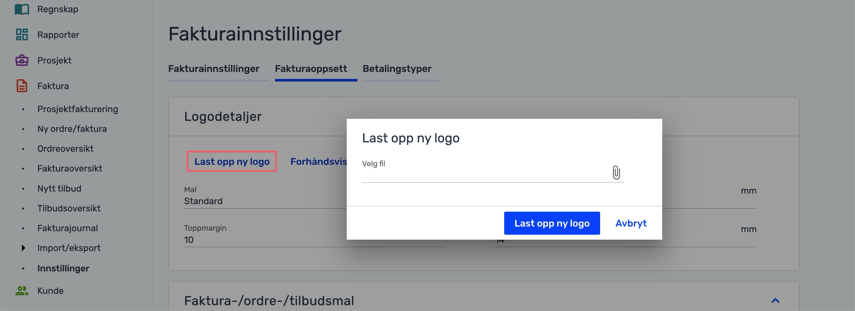Cancel the dialog with Avbryt
This screenshot has height=311, width=855.
point(631,223)
